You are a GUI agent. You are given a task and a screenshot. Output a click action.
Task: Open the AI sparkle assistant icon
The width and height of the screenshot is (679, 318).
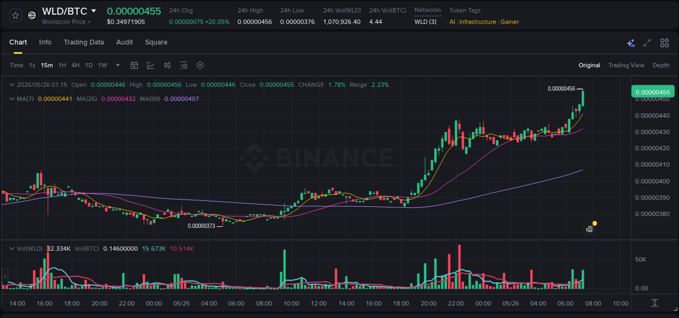pyautogui.click(x=631, y=43)
